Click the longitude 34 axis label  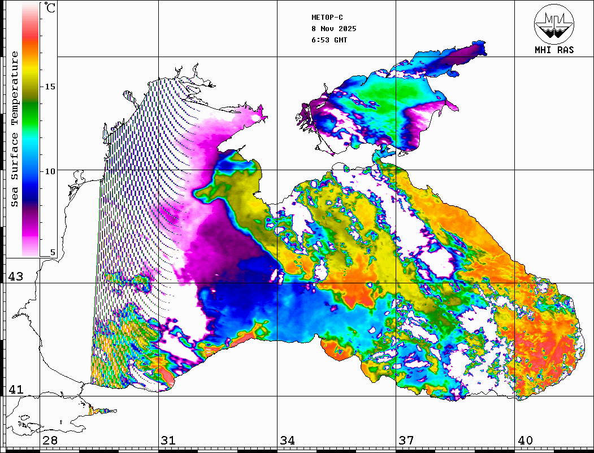point(287,441)
